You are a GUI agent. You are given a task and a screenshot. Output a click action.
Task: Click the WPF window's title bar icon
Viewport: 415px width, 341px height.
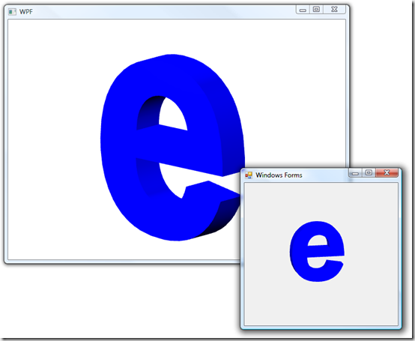[12, 12]
